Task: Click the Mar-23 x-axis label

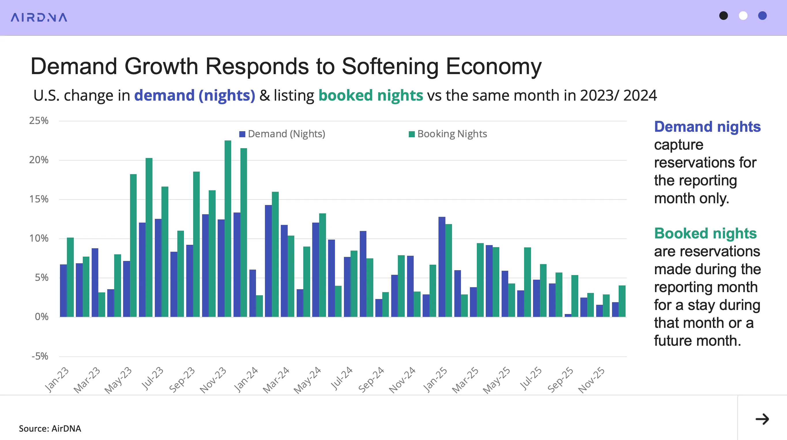Action: click(x=87, y=380)
